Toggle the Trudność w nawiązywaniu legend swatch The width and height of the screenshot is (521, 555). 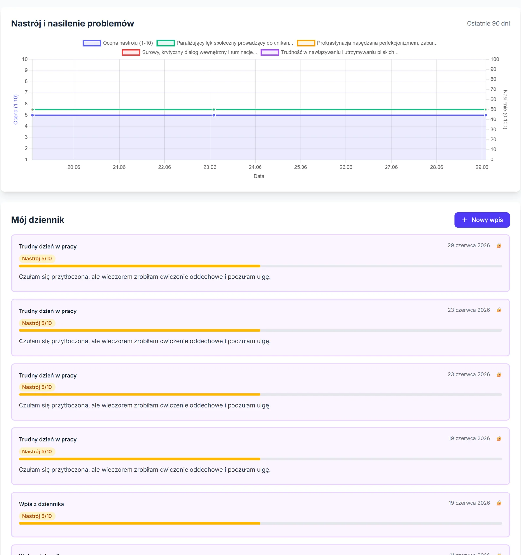click(x=270, y=52)
